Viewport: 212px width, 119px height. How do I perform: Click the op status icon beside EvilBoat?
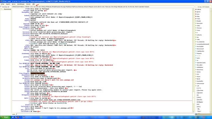pos(196,10)
